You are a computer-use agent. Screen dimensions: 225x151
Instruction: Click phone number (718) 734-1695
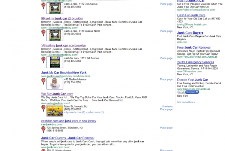pos(72,82)
